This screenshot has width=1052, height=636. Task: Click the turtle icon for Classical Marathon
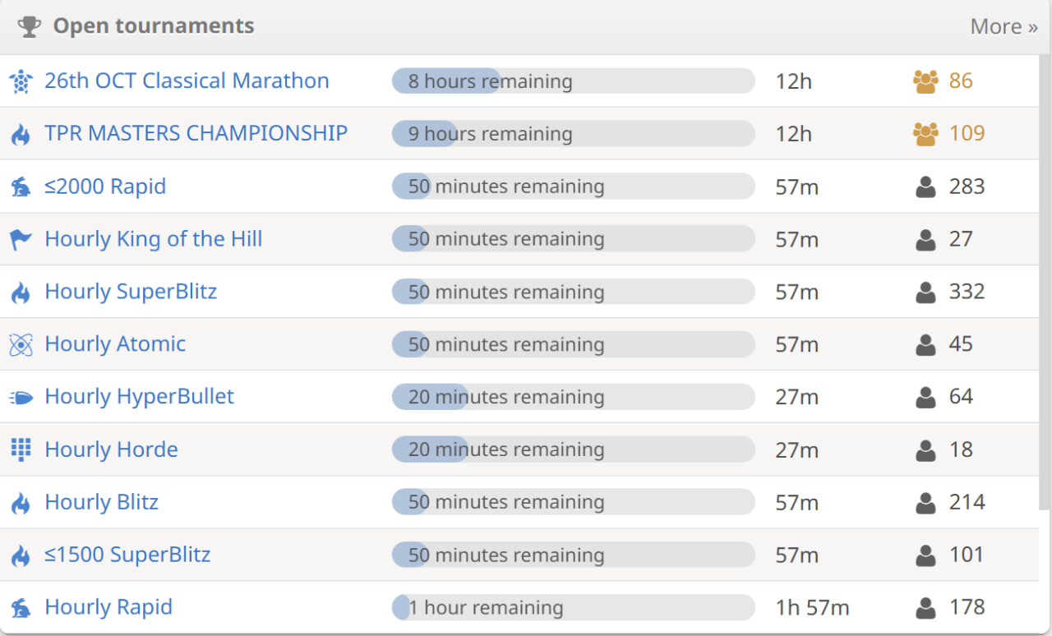(21, 81)
